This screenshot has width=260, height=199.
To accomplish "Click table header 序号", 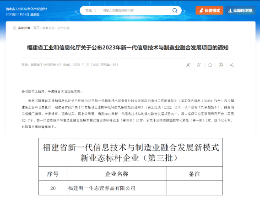I will [x=53, y=174].
